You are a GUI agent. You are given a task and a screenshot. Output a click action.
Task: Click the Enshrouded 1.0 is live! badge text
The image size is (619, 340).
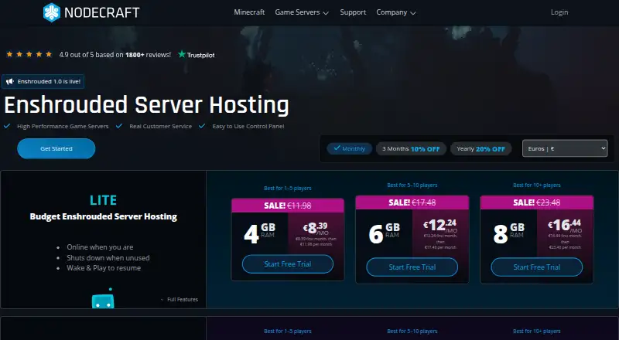click(x=49, y=82)
